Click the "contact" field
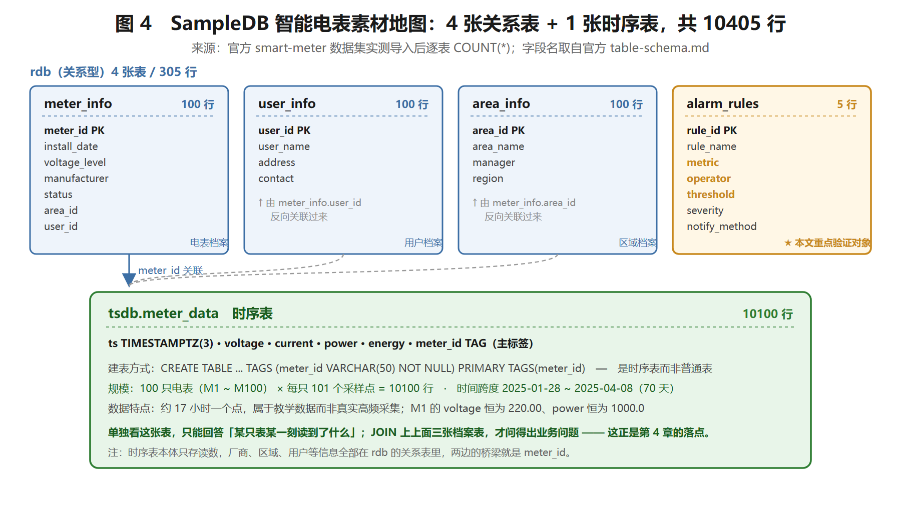This screenshot has width=901, height=520. point(276,178)
